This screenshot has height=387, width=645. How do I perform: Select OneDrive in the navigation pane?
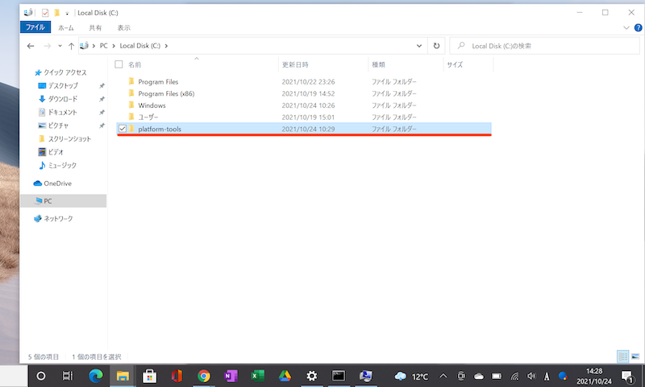point(57,183)
